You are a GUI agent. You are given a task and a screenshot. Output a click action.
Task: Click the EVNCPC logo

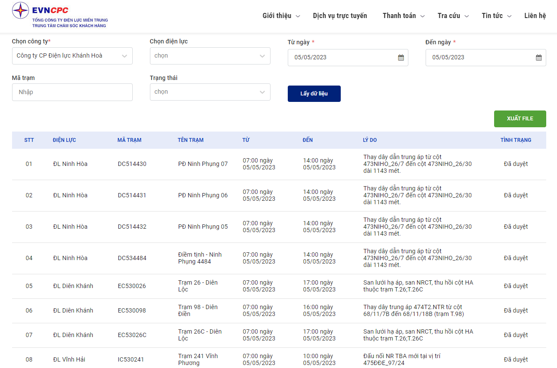tap(59, 15)
